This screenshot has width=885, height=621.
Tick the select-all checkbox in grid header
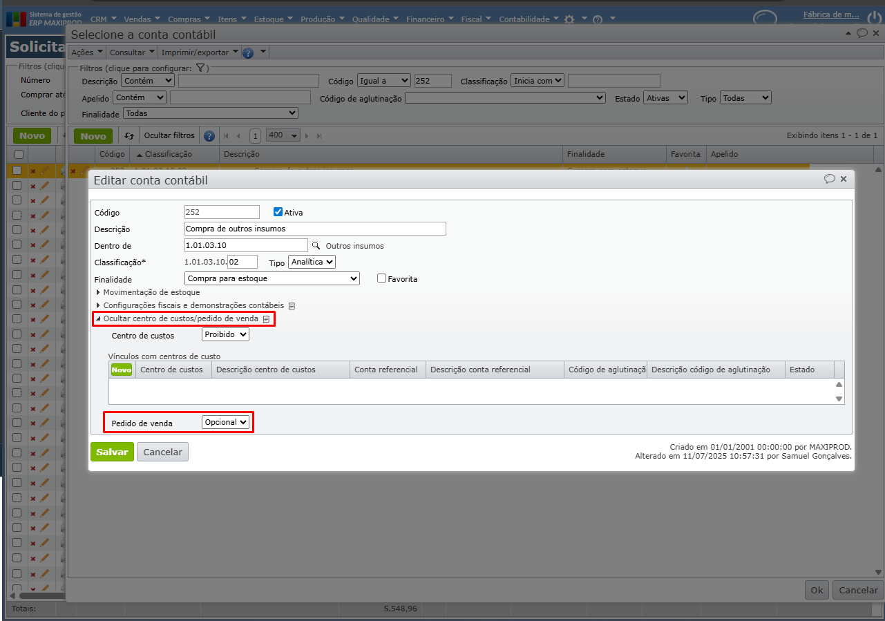[x=19, y=154]
